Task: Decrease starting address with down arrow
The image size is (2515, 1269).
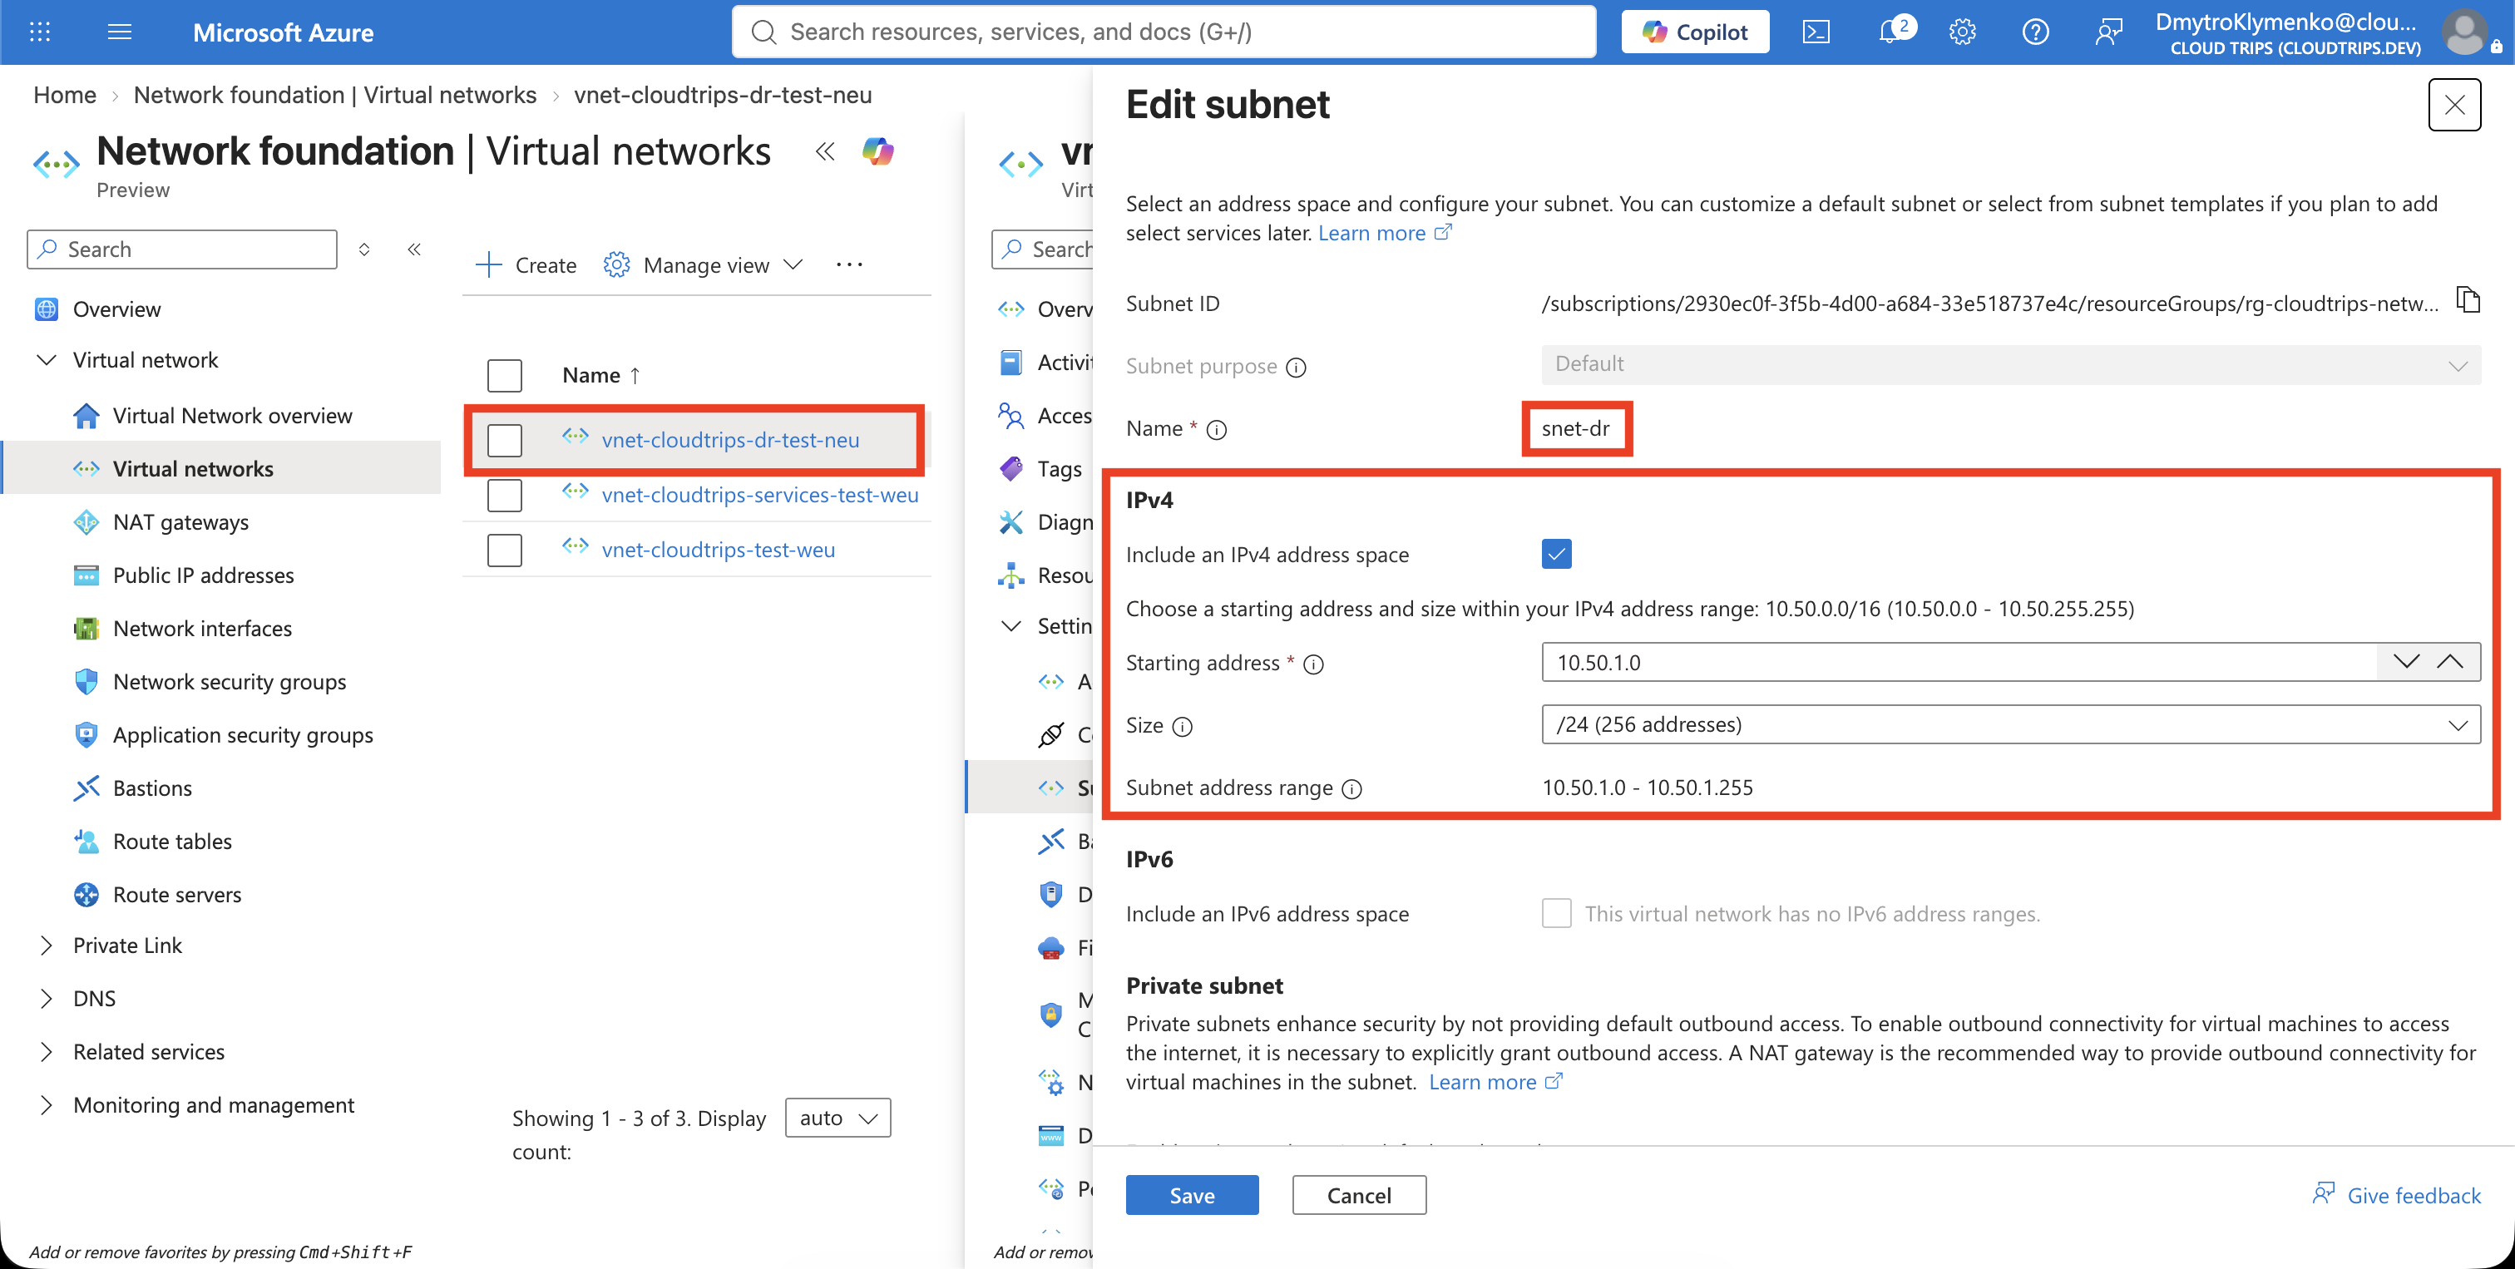Action: (x=2406, y=663)
